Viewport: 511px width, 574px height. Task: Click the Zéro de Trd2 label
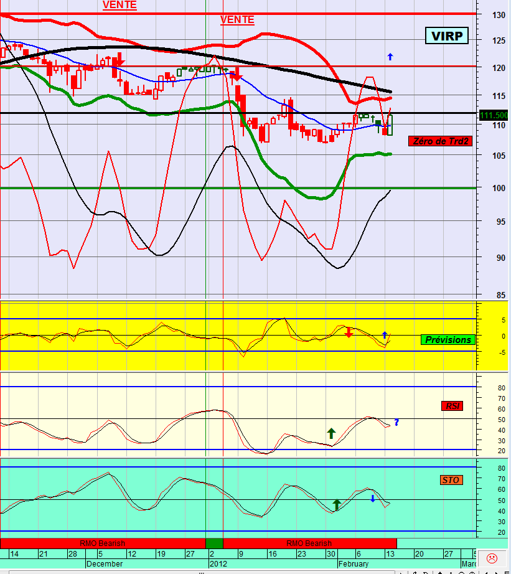click(x=440, y=141)
